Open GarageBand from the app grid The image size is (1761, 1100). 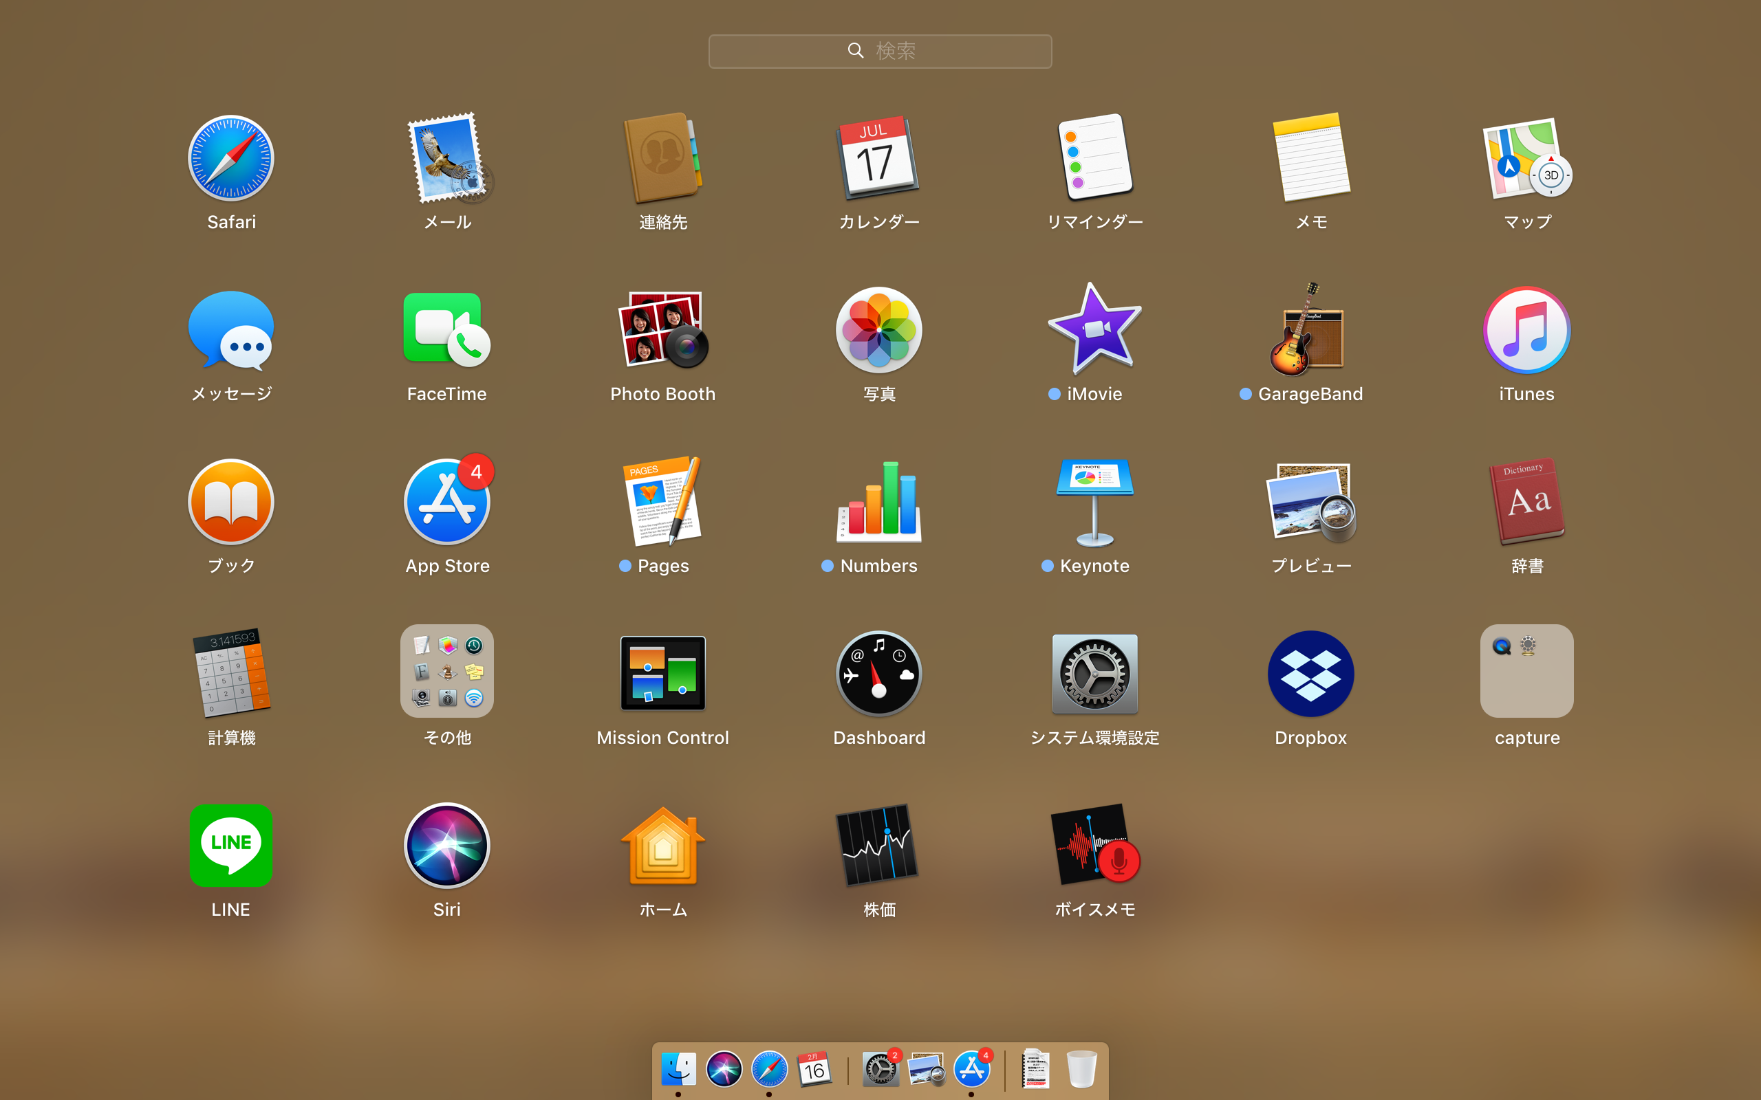point(1310,330)
